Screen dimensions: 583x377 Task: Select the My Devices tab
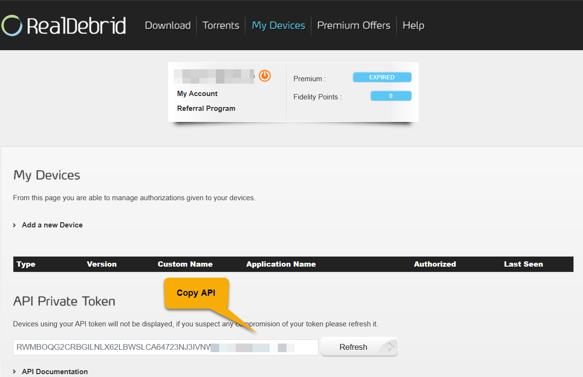tap(278, 25)
